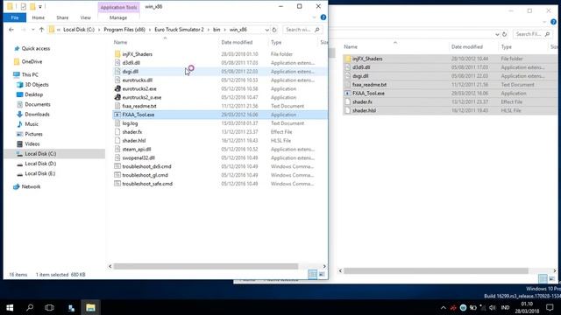Open Documents in navigation pane
561x315 pixels.
click(38, 104)
